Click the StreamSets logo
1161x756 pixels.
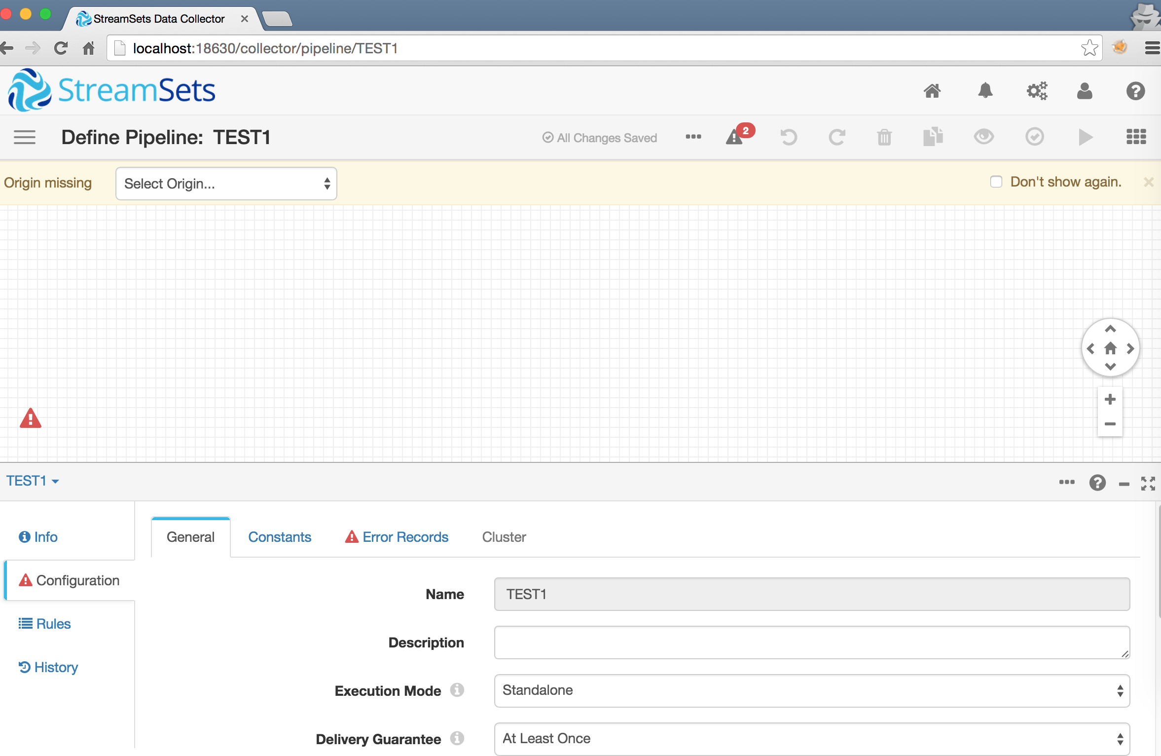(111, 90)
